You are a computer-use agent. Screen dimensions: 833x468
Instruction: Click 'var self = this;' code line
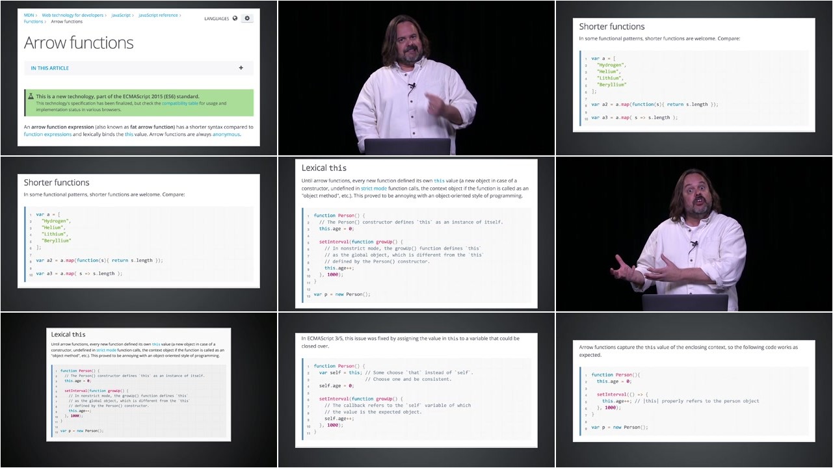point(340,373)
